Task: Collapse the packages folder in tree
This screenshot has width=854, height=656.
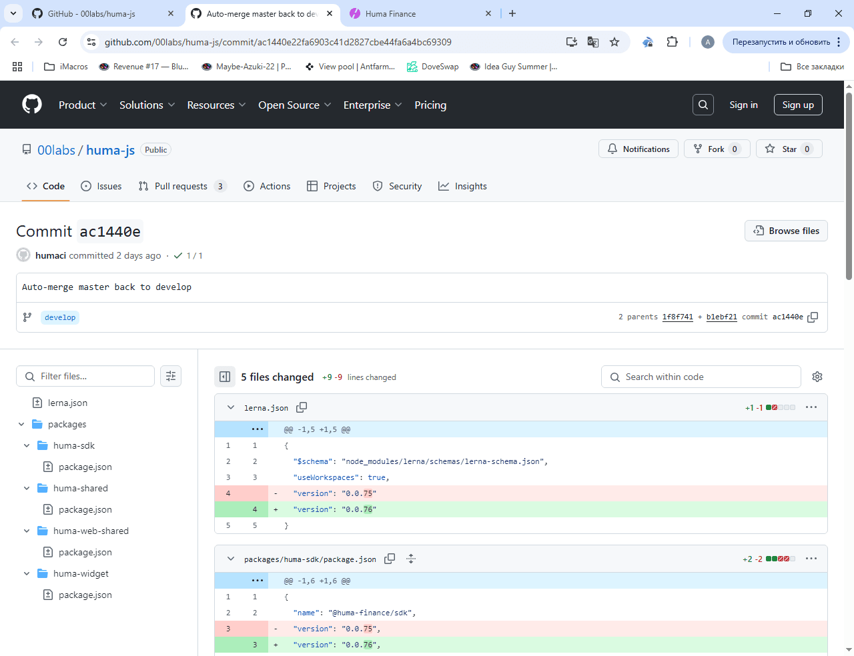Action: pyautogui.click(x=21, y=424)
